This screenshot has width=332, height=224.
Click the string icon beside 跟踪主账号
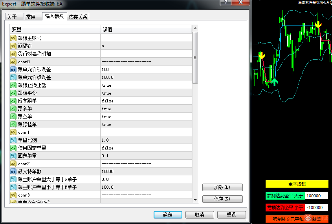[13, 38]
